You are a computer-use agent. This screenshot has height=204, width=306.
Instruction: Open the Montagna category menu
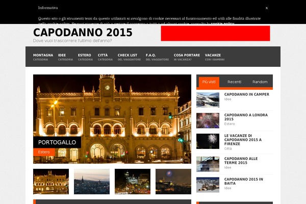point(43,57)
